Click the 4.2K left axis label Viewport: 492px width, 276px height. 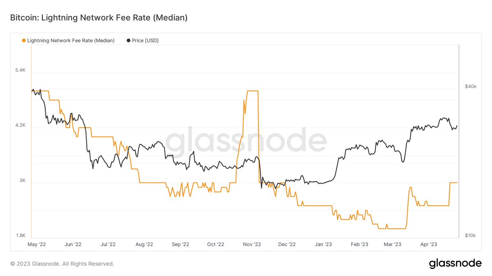point(20,126)
